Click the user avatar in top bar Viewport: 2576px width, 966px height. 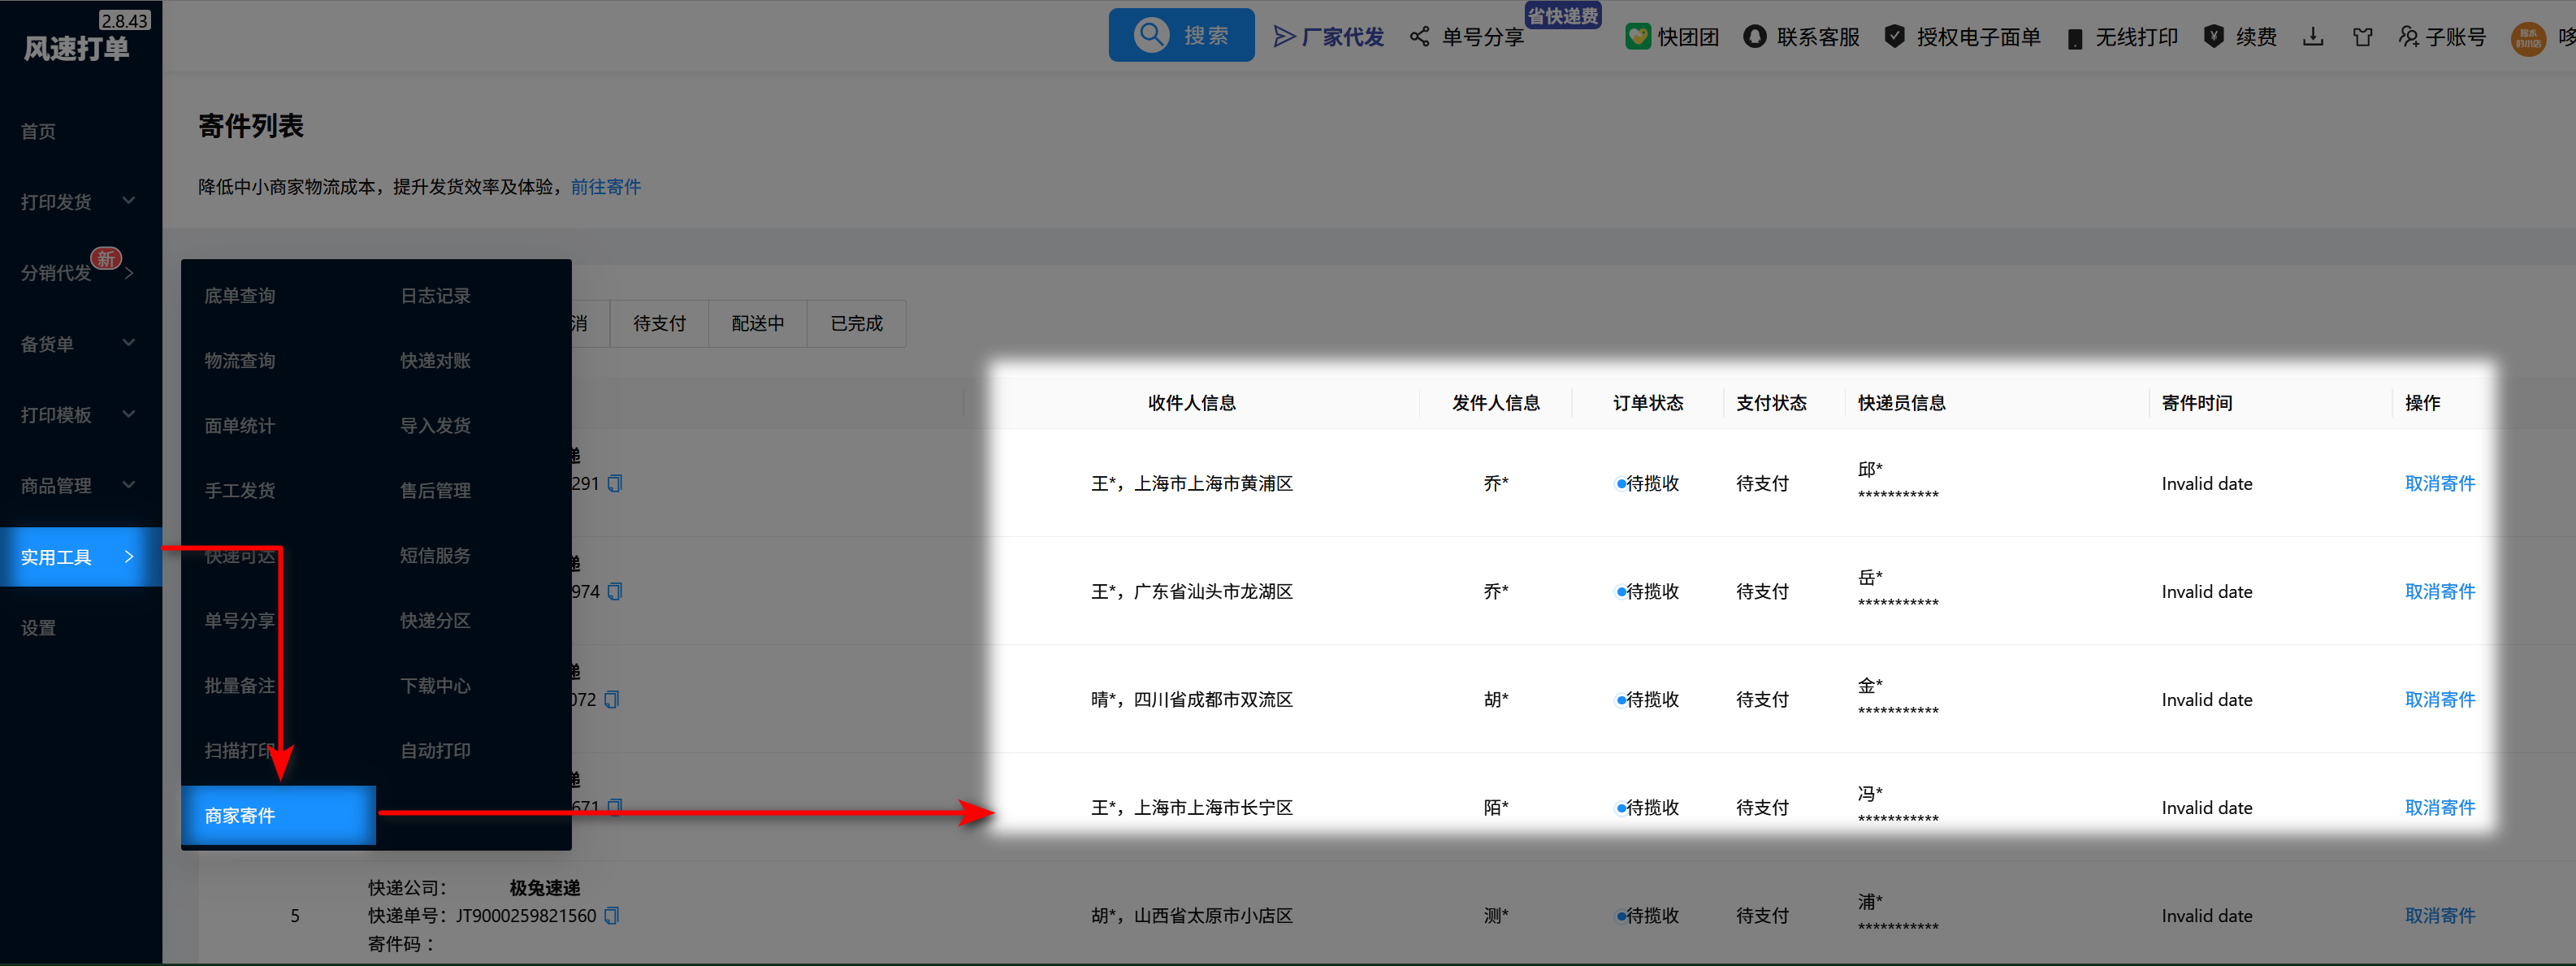point(2527,38)
